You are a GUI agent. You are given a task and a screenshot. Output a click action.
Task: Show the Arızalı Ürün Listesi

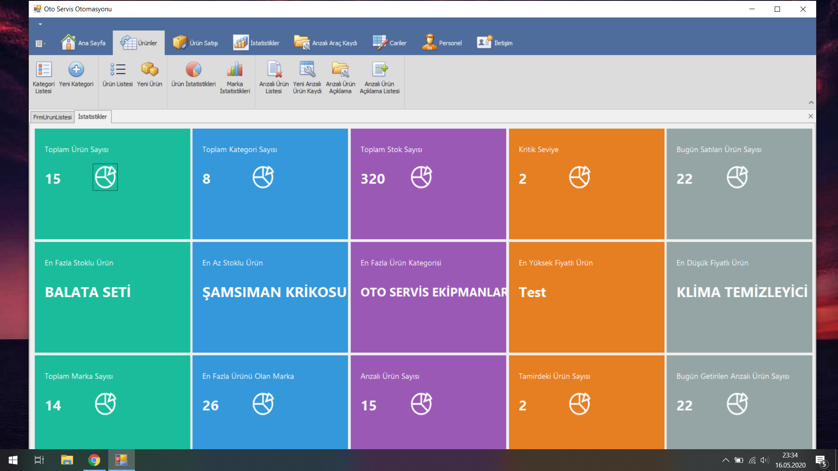coord(274,78)
